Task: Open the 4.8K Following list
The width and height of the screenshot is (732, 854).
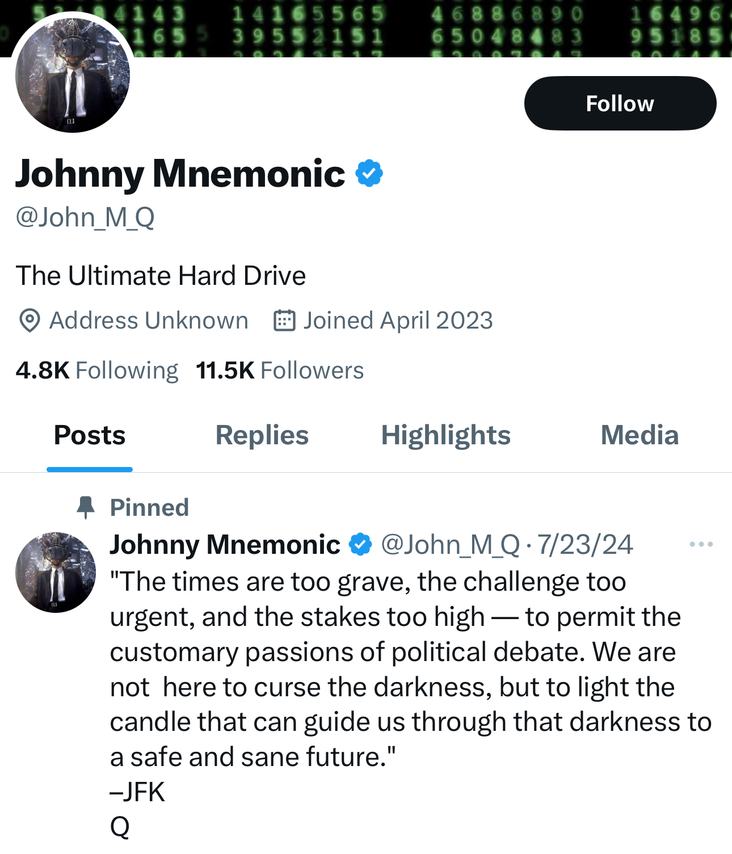Action: tap(96, 371)
